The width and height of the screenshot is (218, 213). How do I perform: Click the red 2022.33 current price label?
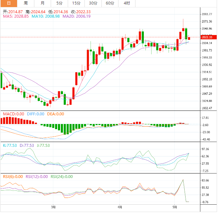coord(209,37)
